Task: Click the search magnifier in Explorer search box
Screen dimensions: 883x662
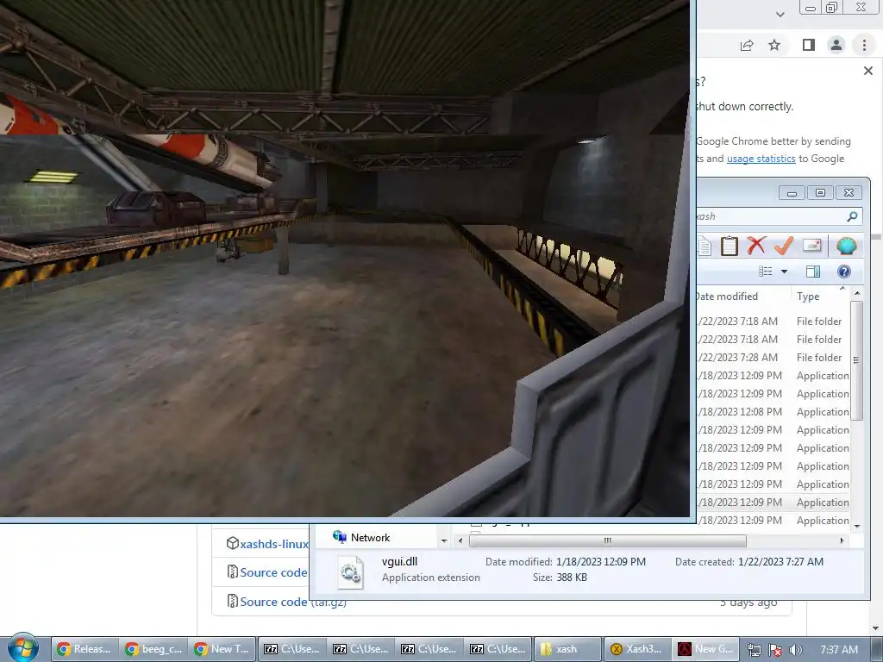Action: coord(852,216)
